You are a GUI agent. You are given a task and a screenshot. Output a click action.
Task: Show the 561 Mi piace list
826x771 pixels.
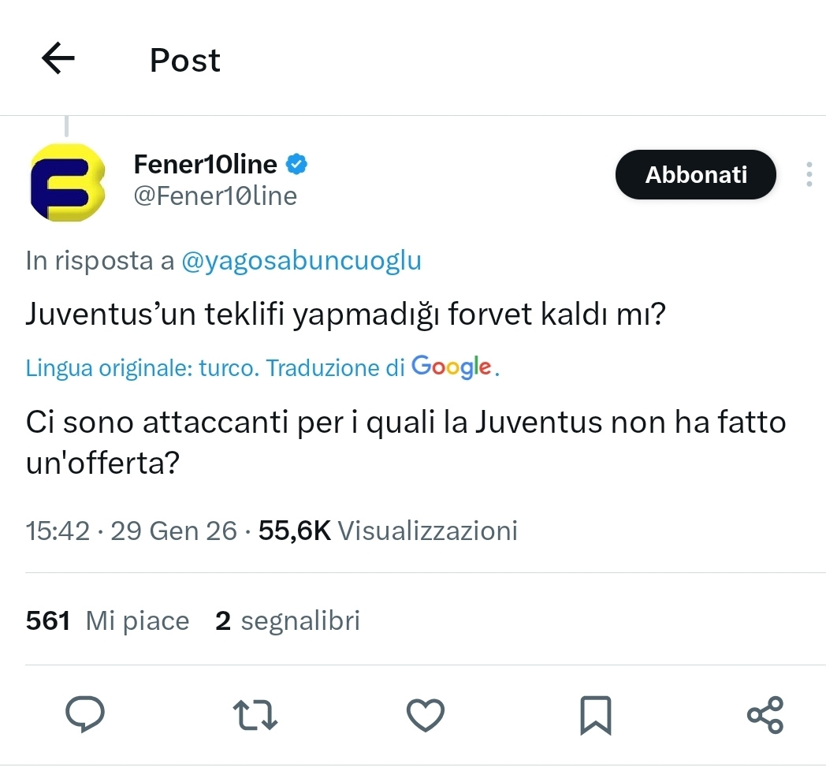(108, 621)
